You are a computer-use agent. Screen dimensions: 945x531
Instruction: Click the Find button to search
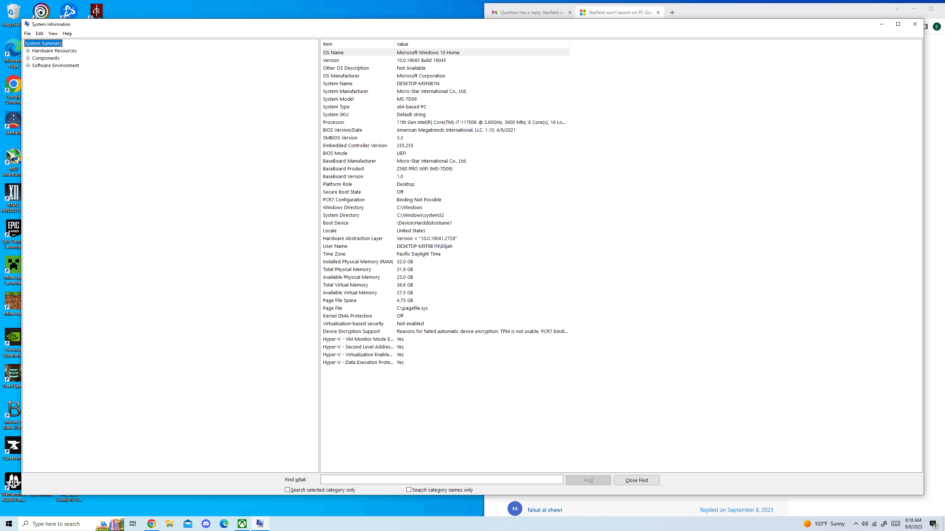coord(588,480)
